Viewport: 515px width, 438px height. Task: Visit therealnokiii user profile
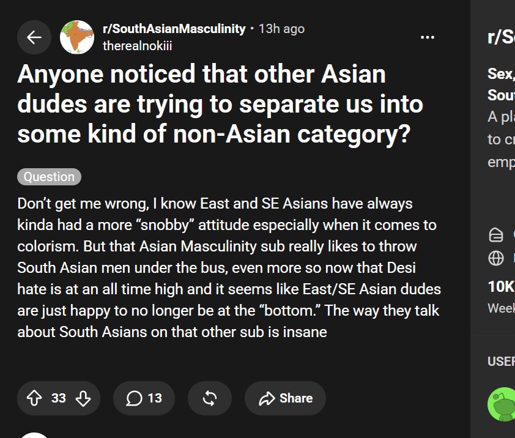tap(137, 46)
